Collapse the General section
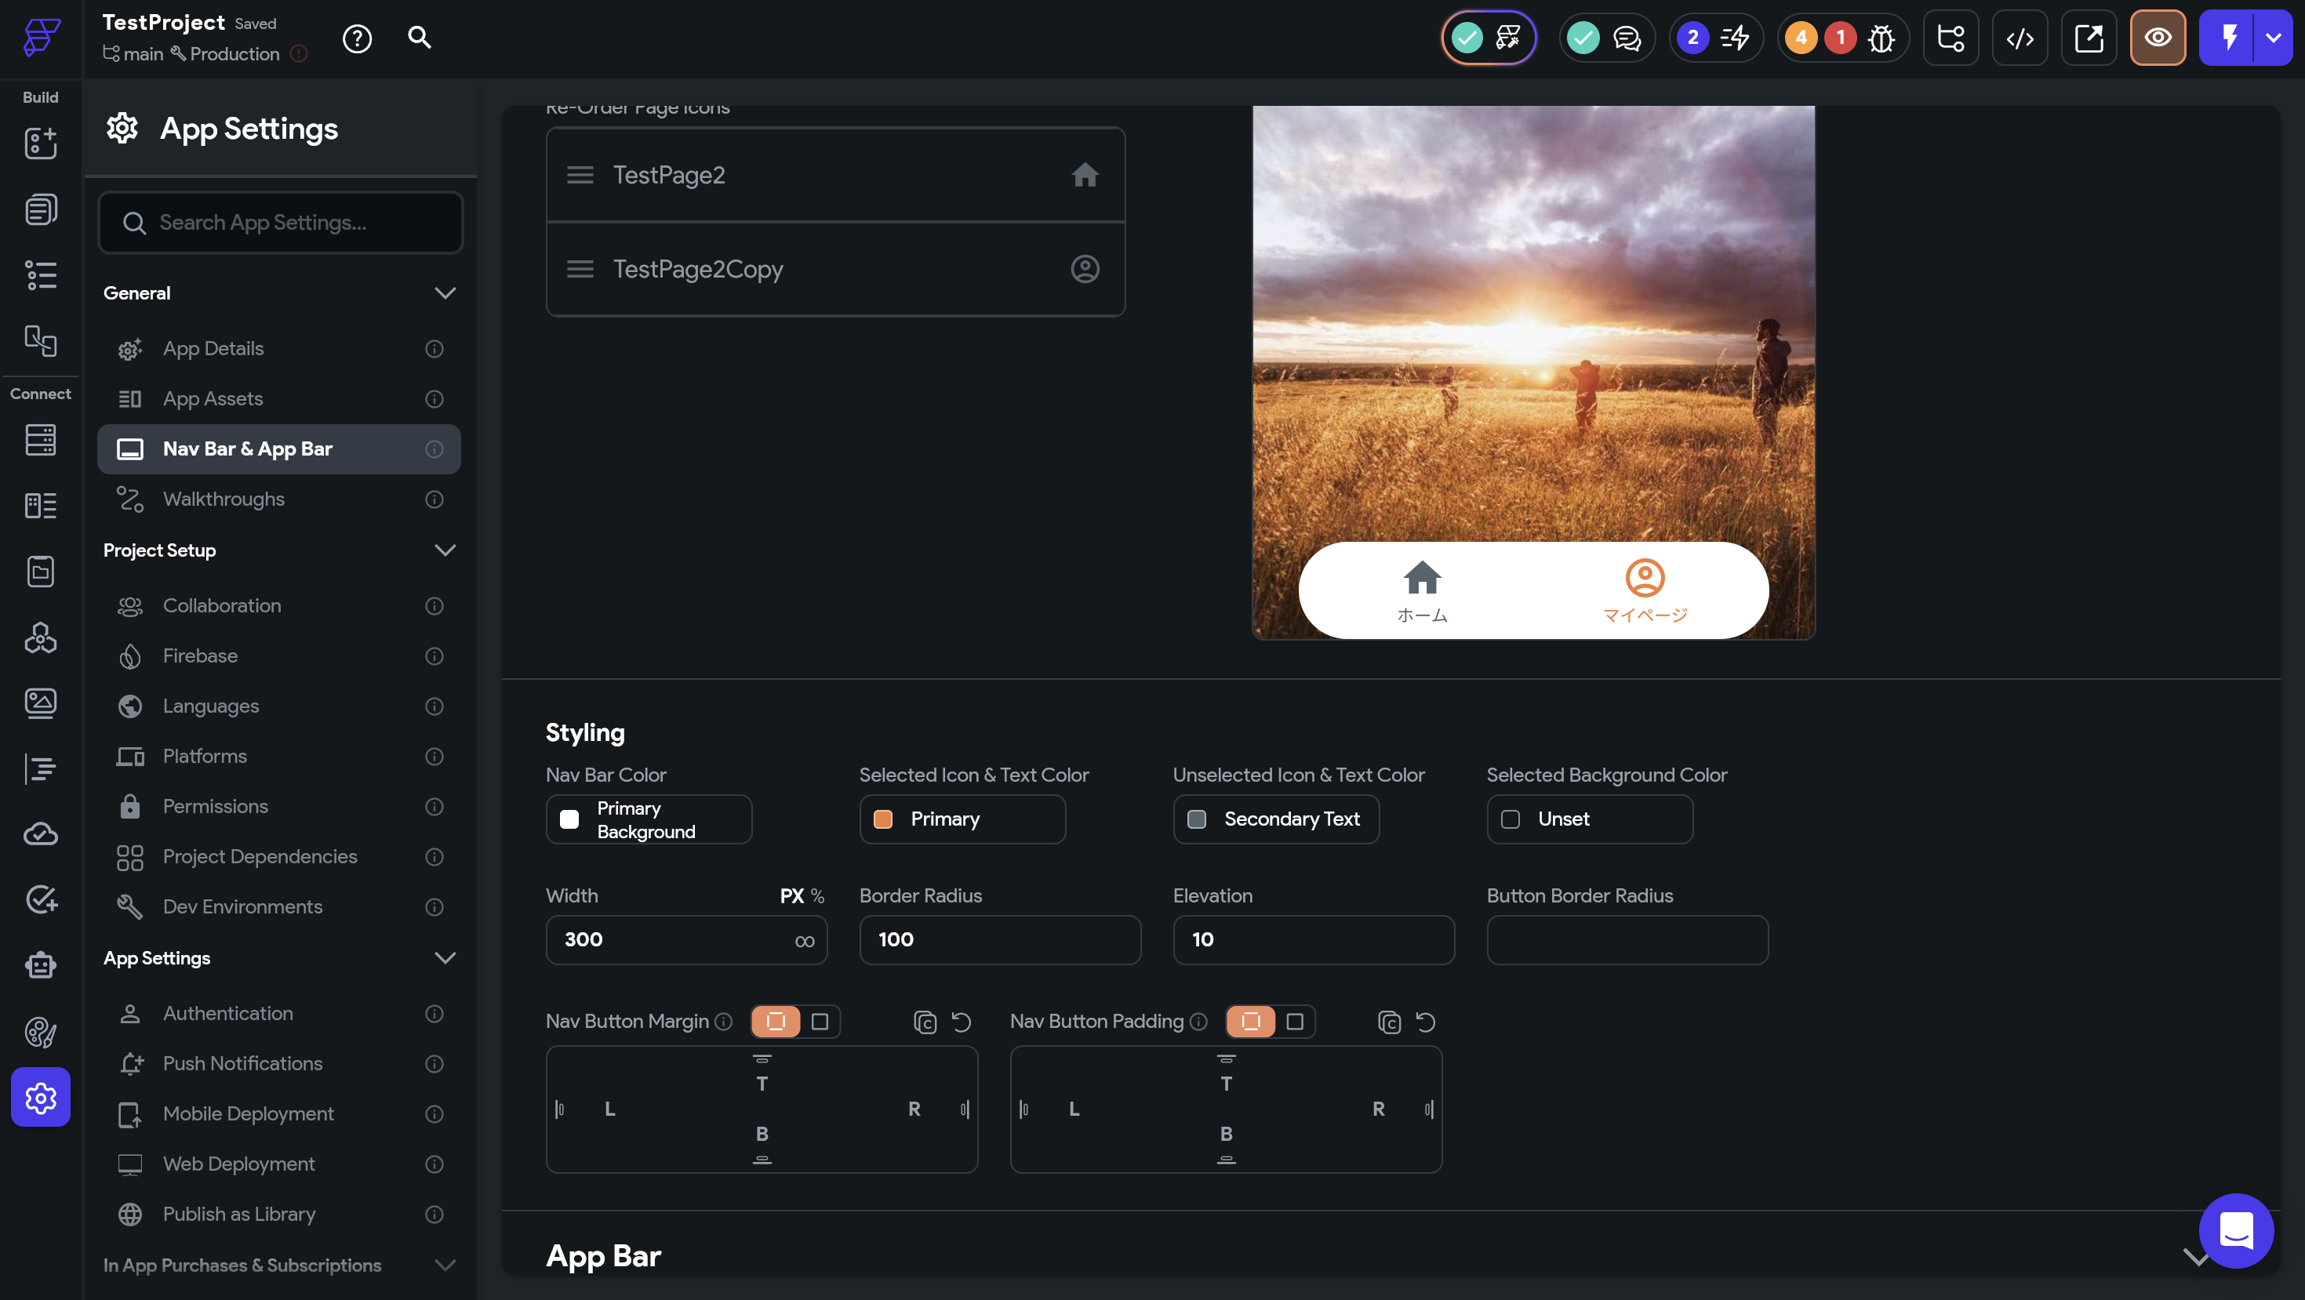 (445, 293)
